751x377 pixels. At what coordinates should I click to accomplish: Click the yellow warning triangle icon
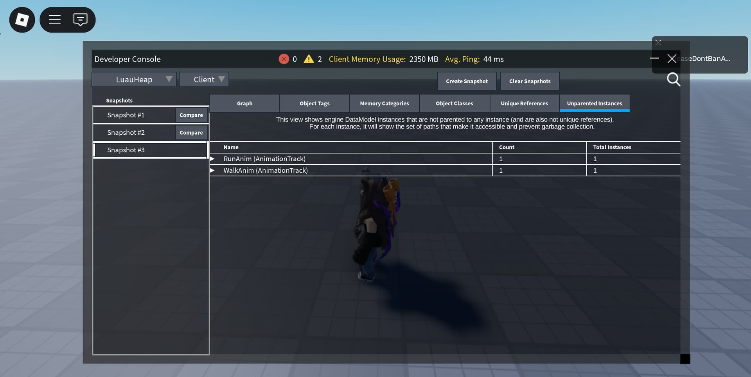pyautogui.click(x=309, y=59)
